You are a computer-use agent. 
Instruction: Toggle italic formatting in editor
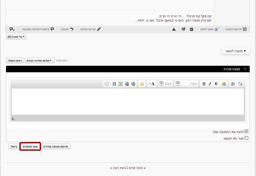(x=210, y=84)
